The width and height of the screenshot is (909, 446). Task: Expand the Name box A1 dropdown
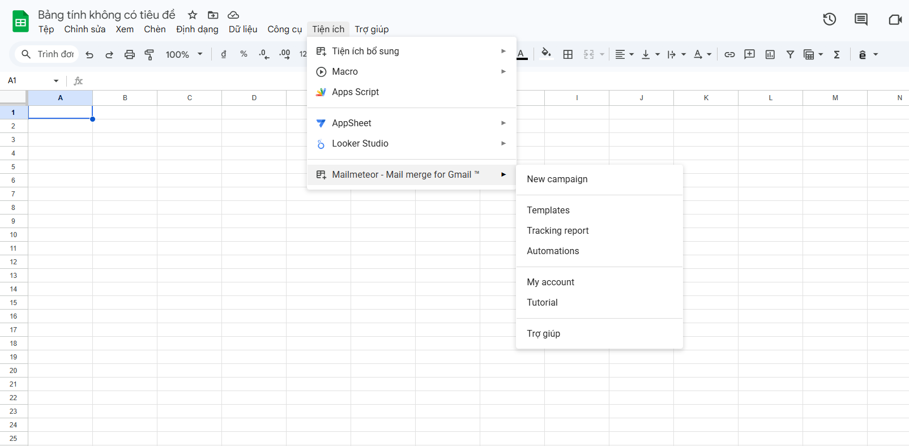click(x=56, y=81)
